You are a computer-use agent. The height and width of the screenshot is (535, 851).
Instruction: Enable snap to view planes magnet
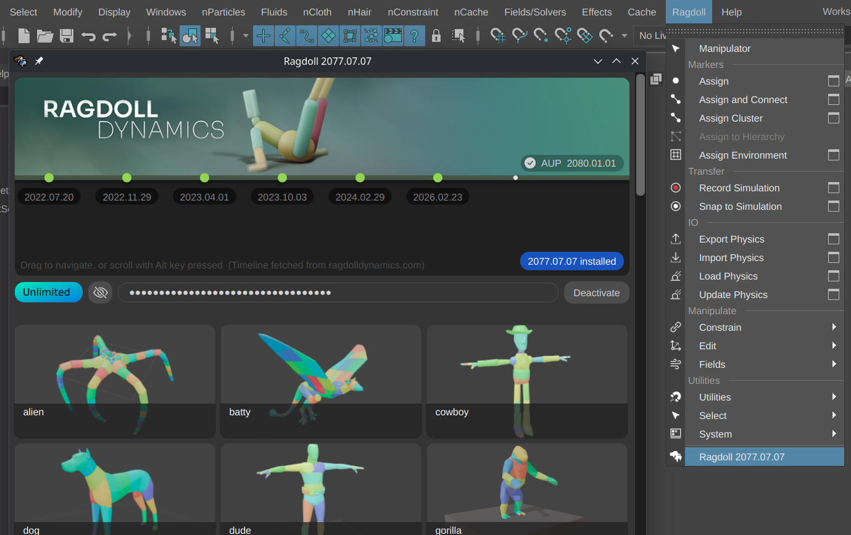coord(584,36)
